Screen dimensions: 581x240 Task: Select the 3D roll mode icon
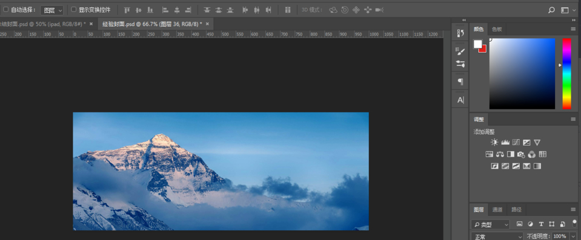tap(345, 10)
